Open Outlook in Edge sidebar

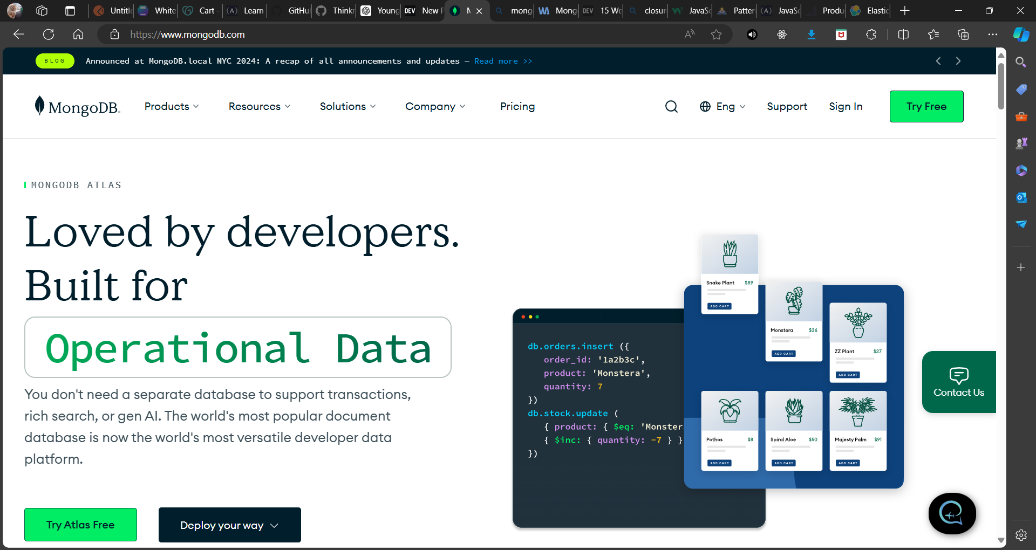click(x=1021, y=197)
